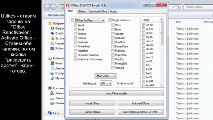Open the Download Office tab
Image resolution: width=213 pixels, height=120 pixels.
(x=98, y=11)
